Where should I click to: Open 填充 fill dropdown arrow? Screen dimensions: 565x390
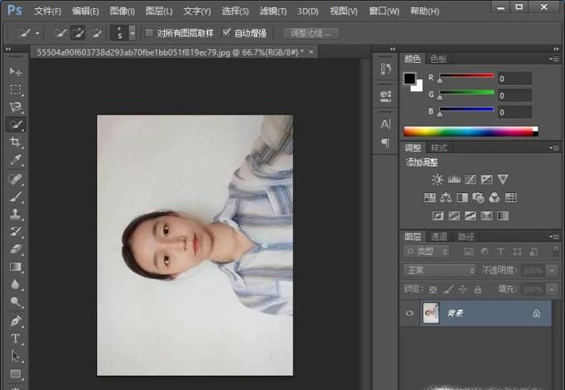(552, 289)
